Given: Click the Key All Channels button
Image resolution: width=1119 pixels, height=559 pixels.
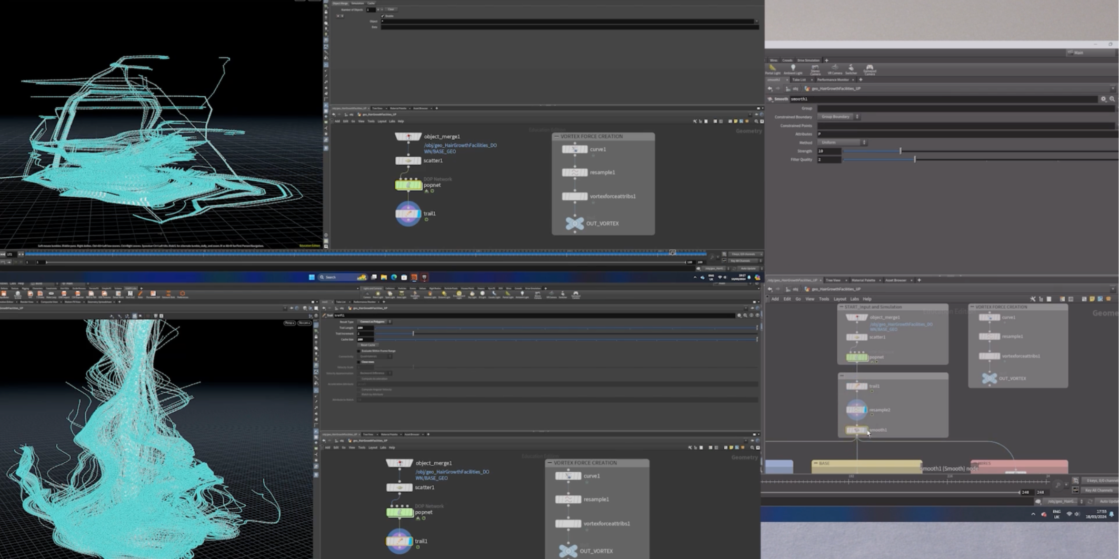Looking at the screenshot, I should (1099, 490).
